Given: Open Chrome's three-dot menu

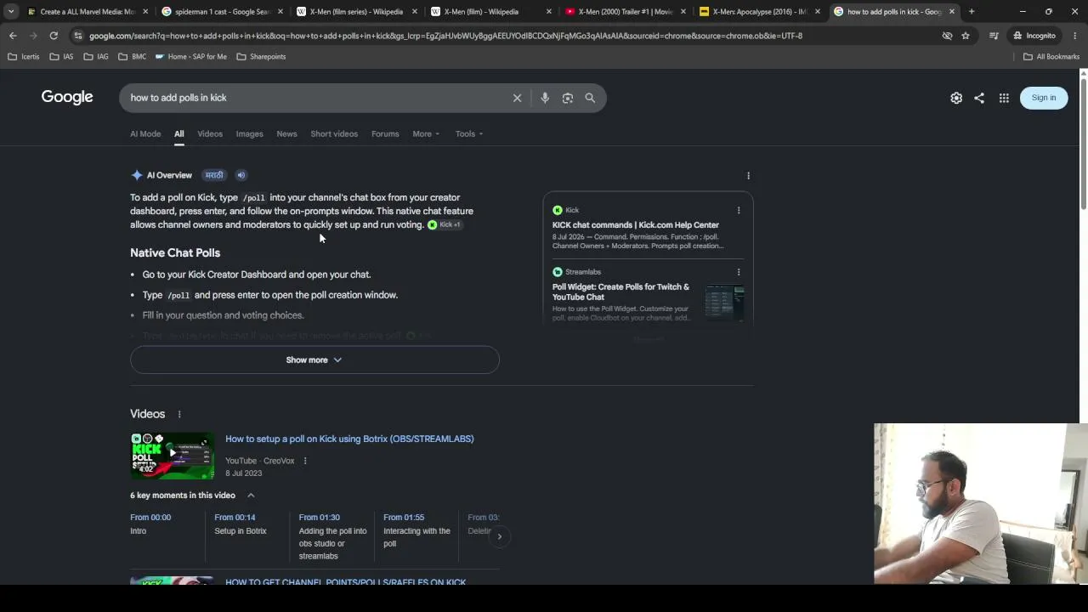Looking at the screenshot, I should (1075, 36).
